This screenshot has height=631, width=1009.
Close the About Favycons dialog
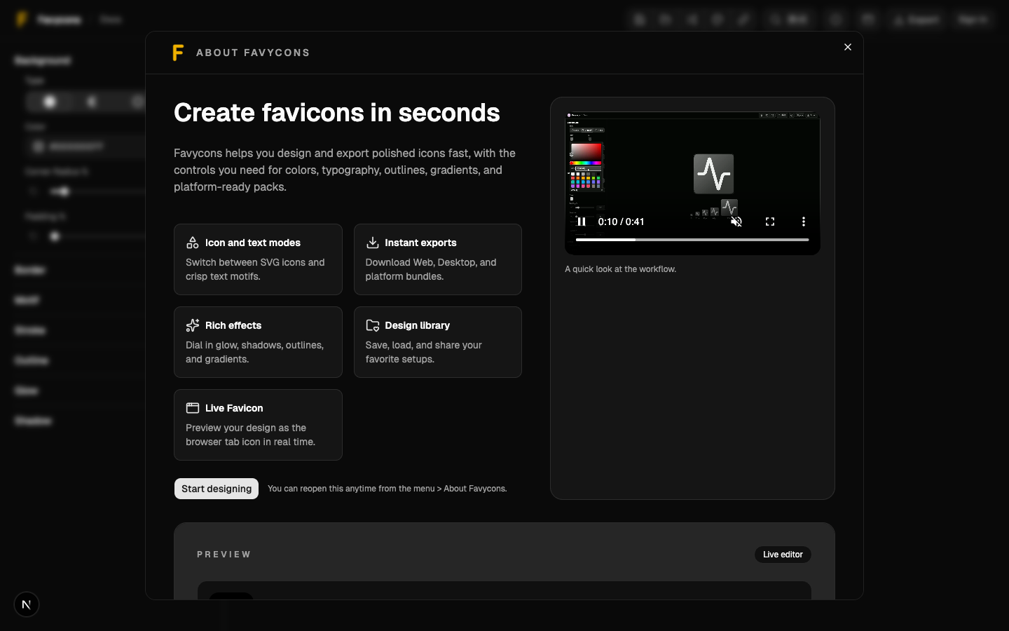coord(848,47)
